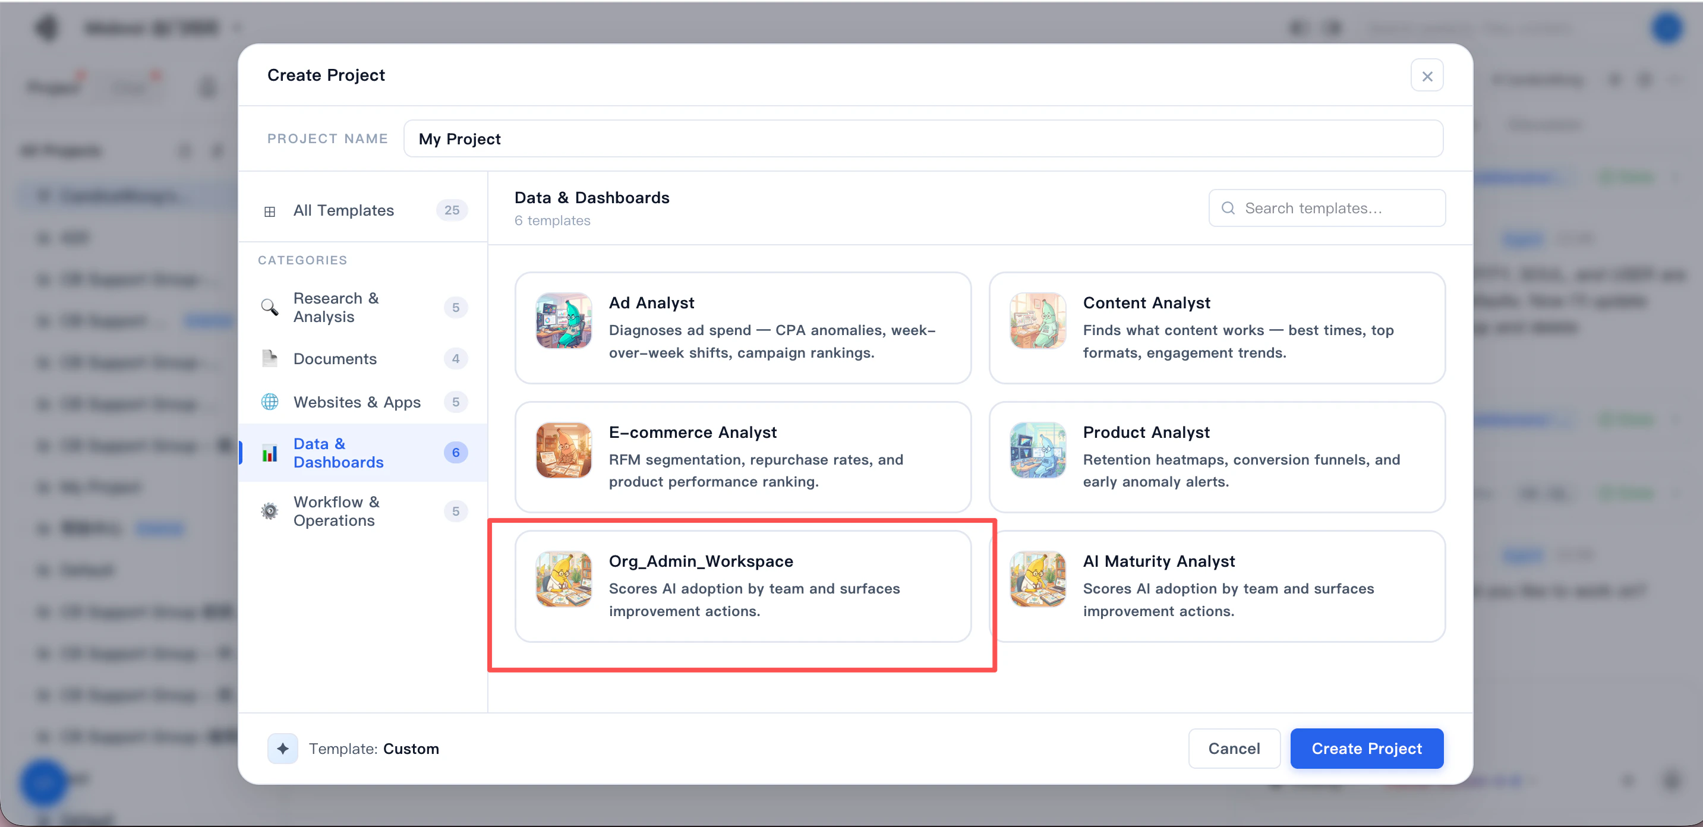Pick the Product Analyst template title
1703x827 pixels.
(1146, 433)
